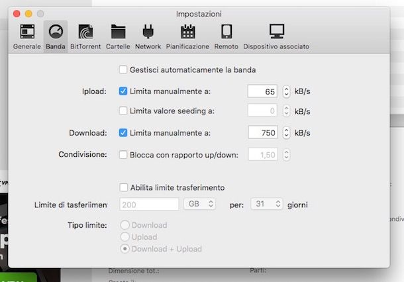Open the BitTorrent settings icon
The height and width of the screenshot is (282, 404).
85,32
